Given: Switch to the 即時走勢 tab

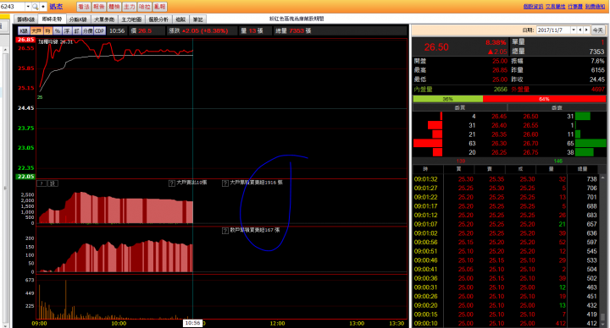Looking at the screenshot, I should click(x=52, y=19).
